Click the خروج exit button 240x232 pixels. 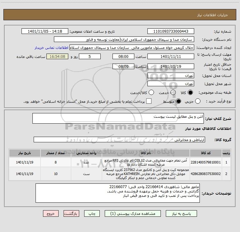[x=51, y=214]
